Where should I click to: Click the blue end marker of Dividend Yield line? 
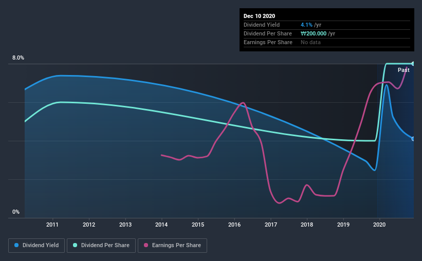pos(413,139)
